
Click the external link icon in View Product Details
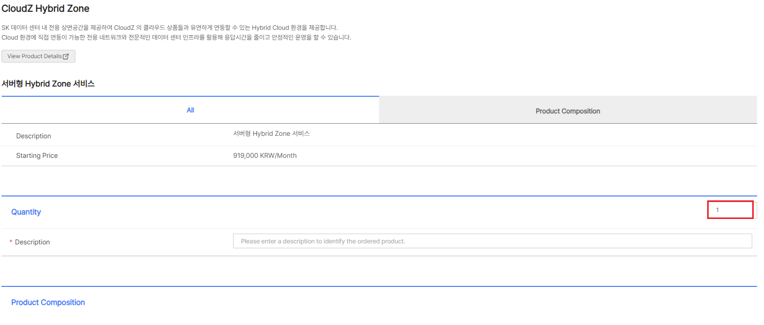(x=66, y=56)
